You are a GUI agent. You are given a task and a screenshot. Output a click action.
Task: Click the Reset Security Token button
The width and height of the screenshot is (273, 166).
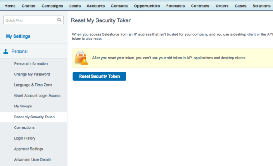coord(99,76)
